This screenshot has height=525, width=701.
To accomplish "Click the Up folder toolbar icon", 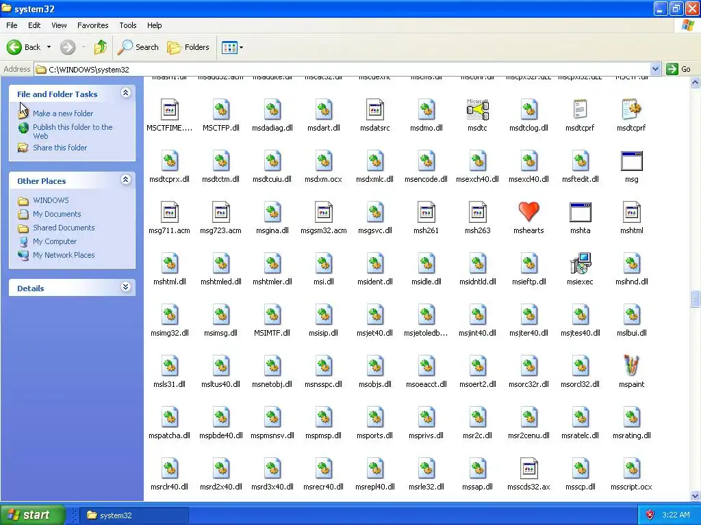I will [x=101, y=47].
